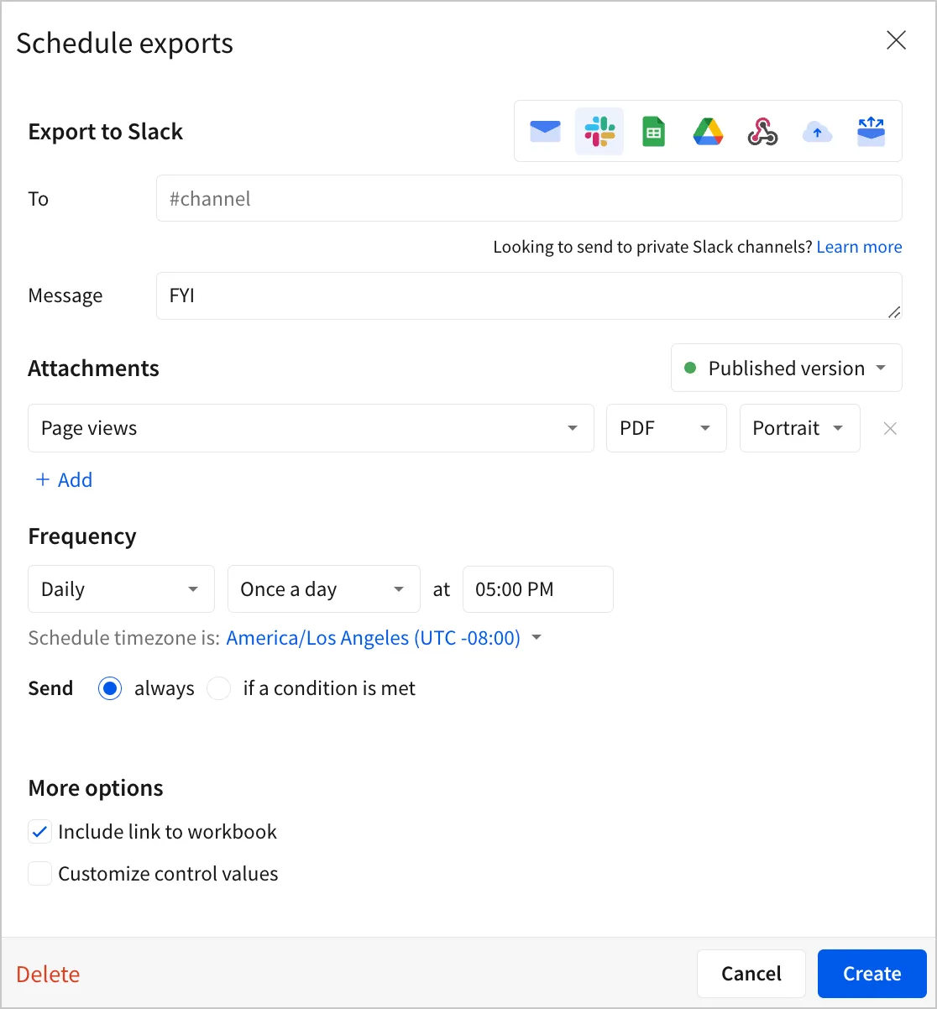
Task: Uncheck Include link to workbook
Action: pyautogui.click(x=39, y=832)
